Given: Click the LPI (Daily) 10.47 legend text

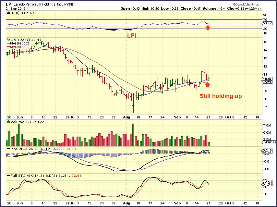Looking at the screenshot, I should point(26,40).
